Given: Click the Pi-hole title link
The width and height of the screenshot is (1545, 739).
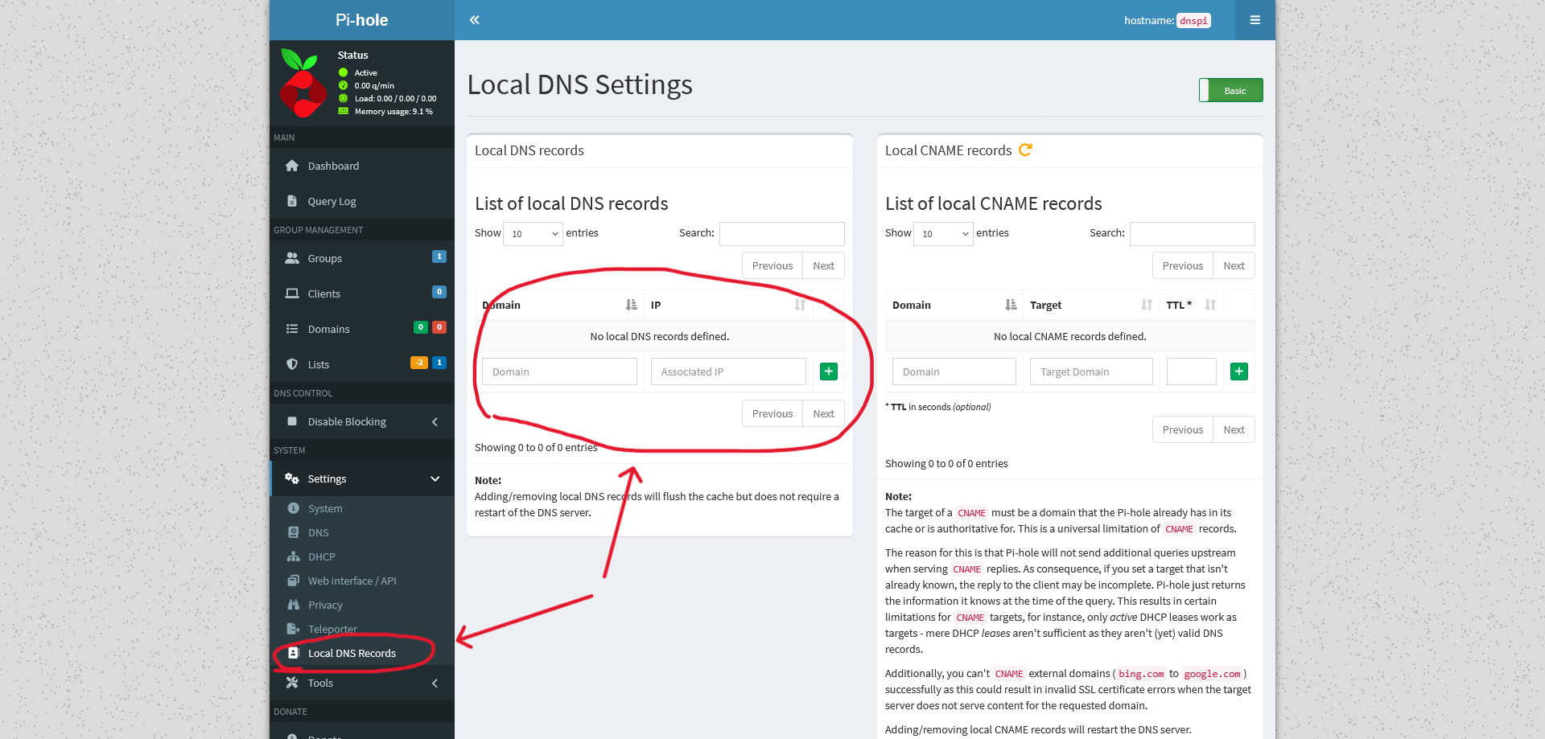Looking at the screenshot, I should (x=361, y=20).
